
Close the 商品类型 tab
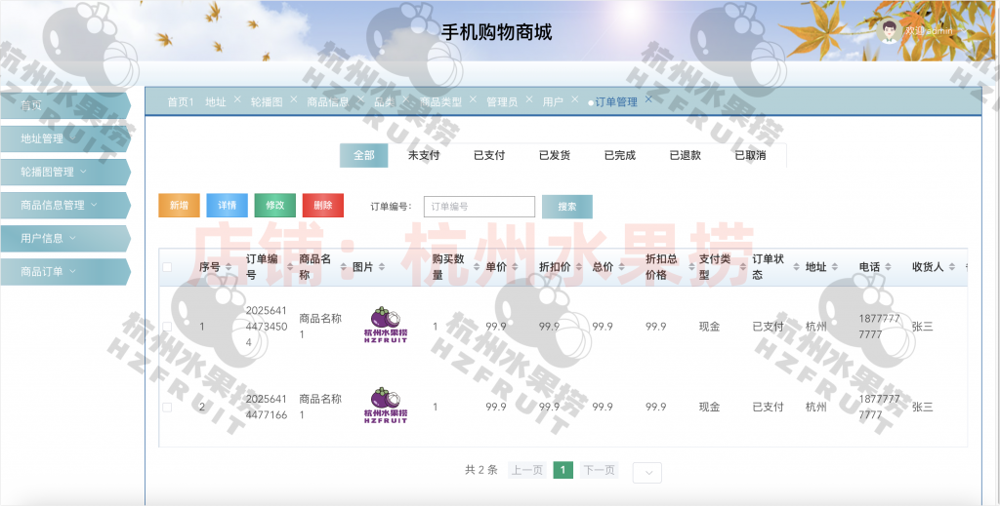(473, 99)
